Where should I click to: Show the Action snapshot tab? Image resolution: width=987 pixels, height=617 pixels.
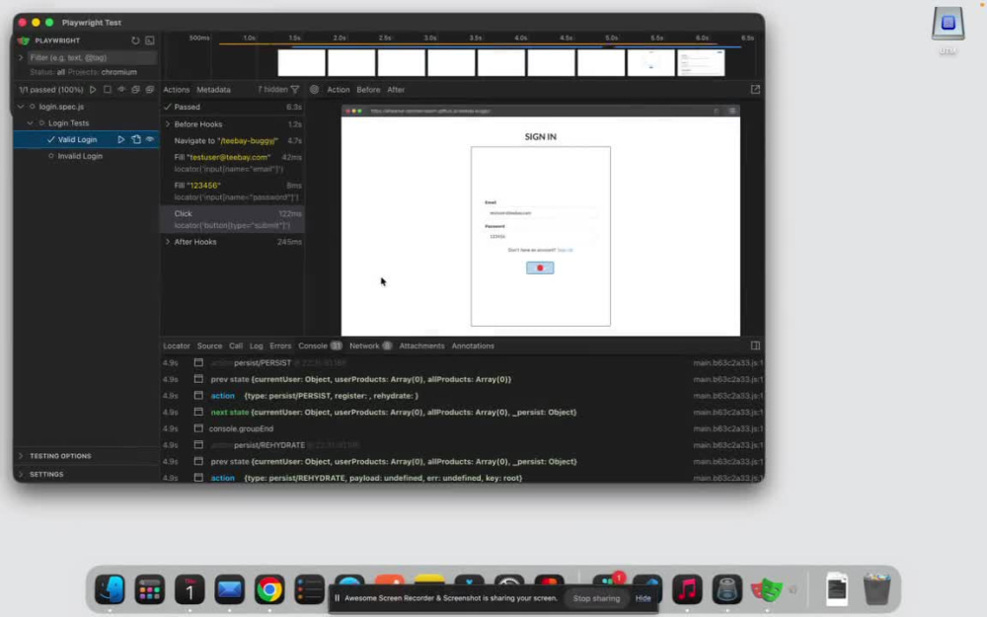tap(338, 90)
